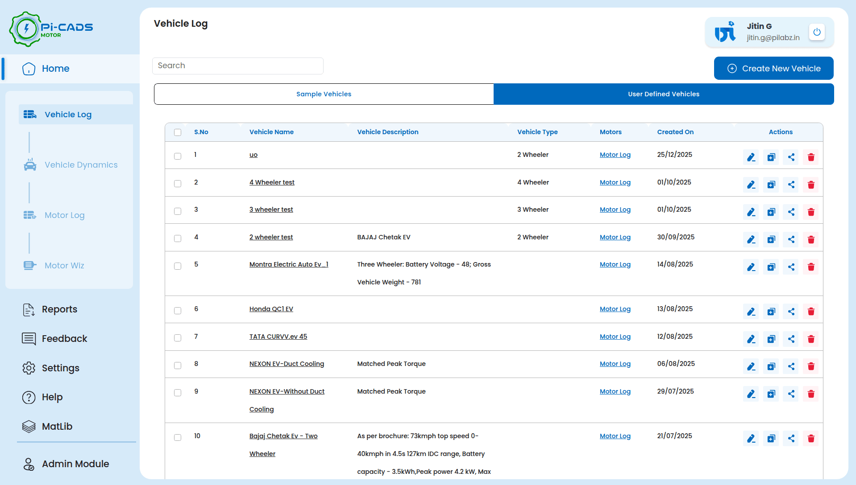Delete the '2 wheeler test' vehicle
This screenshot has width=856, height=485.
click(x=811, y=240)
